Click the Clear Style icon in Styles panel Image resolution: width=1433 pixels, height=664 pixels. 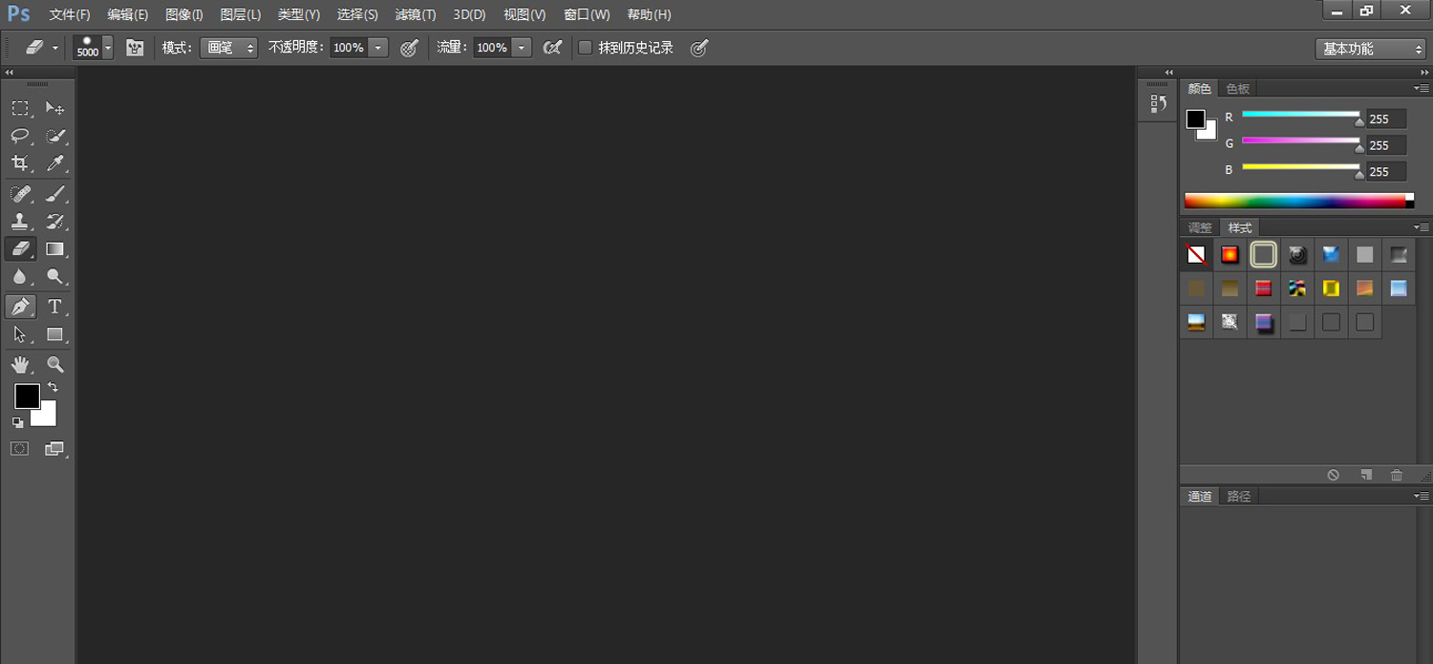pyautogui.click(x=1333, y=475)
